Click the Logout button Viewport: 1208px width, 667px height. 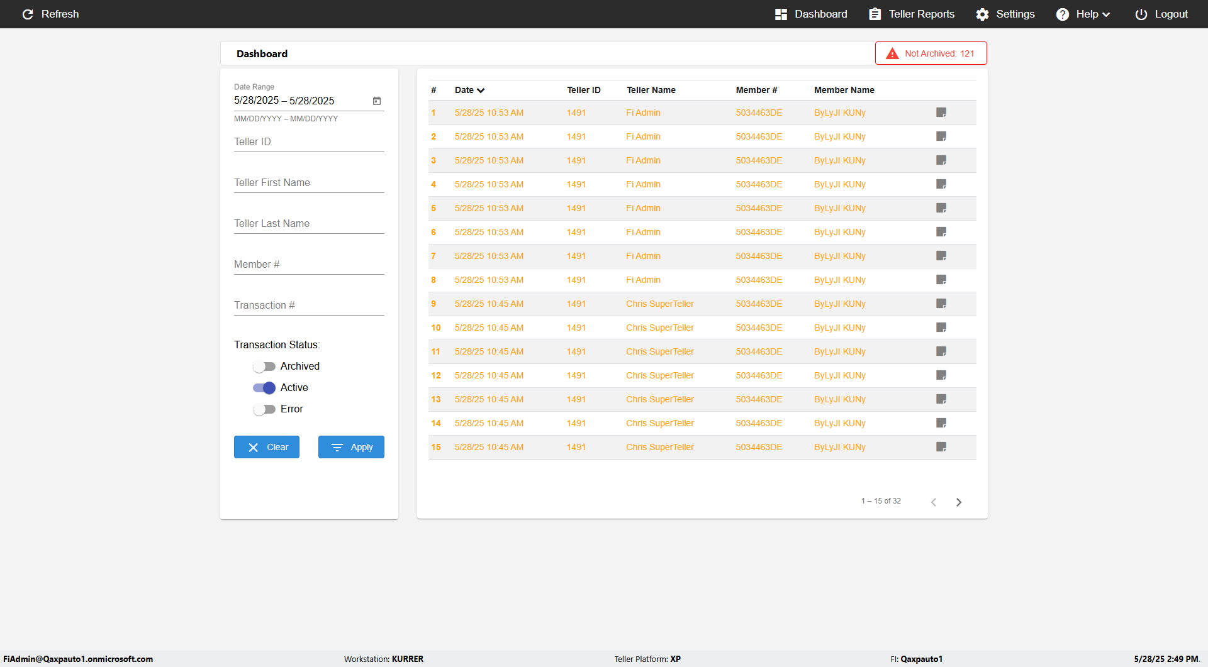1161,14
